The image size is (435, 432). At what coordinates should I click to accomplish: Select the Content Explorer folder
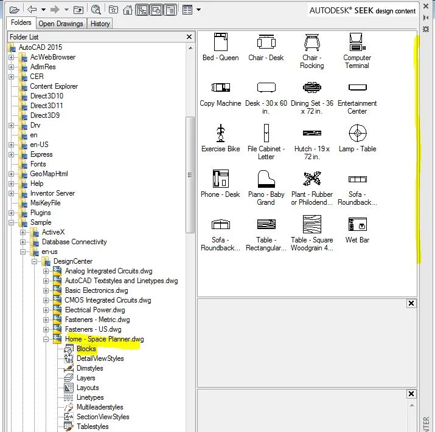pos(54,86)
